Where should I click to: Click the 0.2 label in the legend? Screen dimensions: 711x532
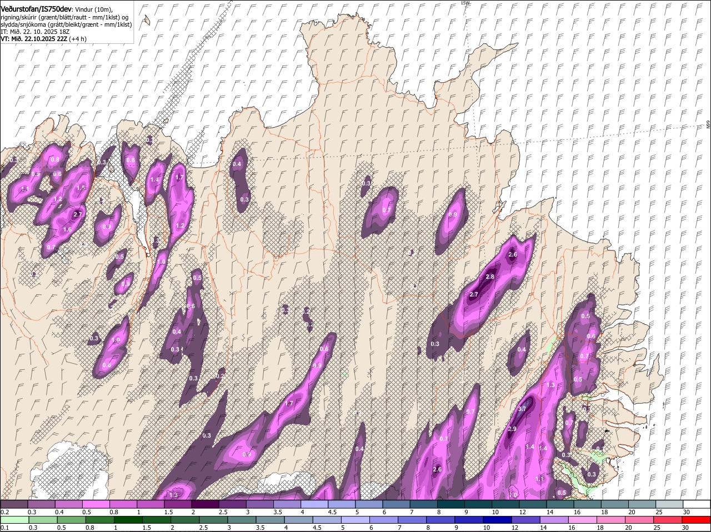pos(4,512)
